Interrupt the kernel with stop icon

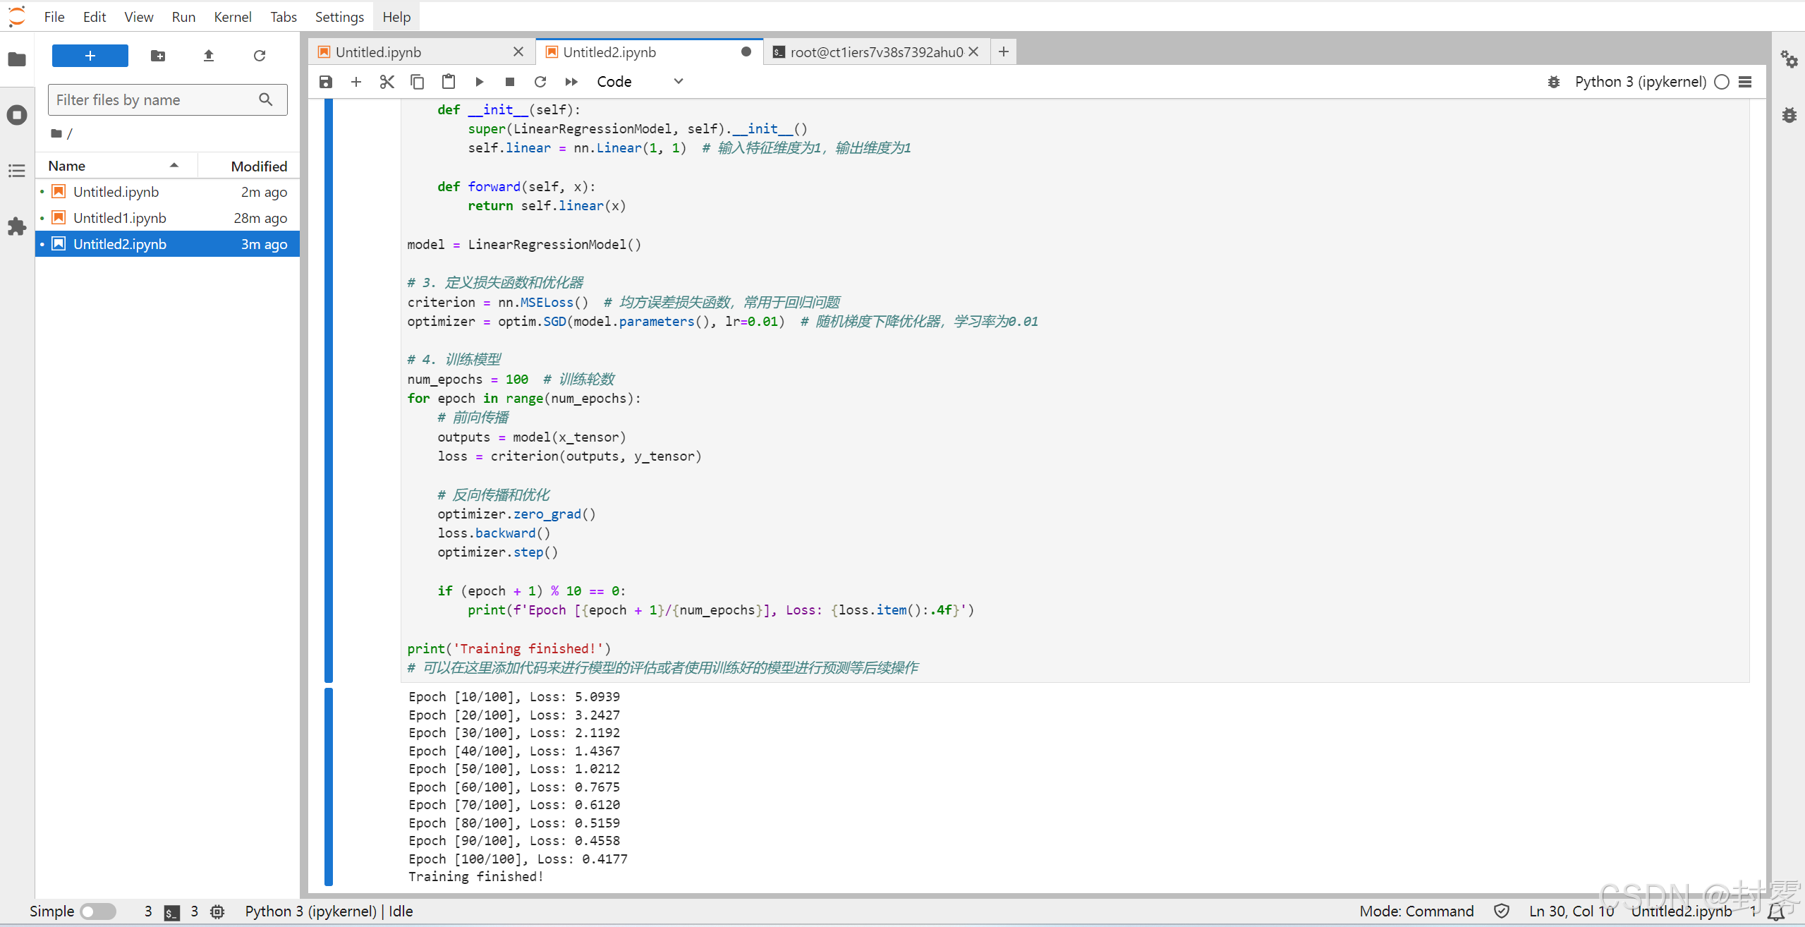click(x=510, y=82)
